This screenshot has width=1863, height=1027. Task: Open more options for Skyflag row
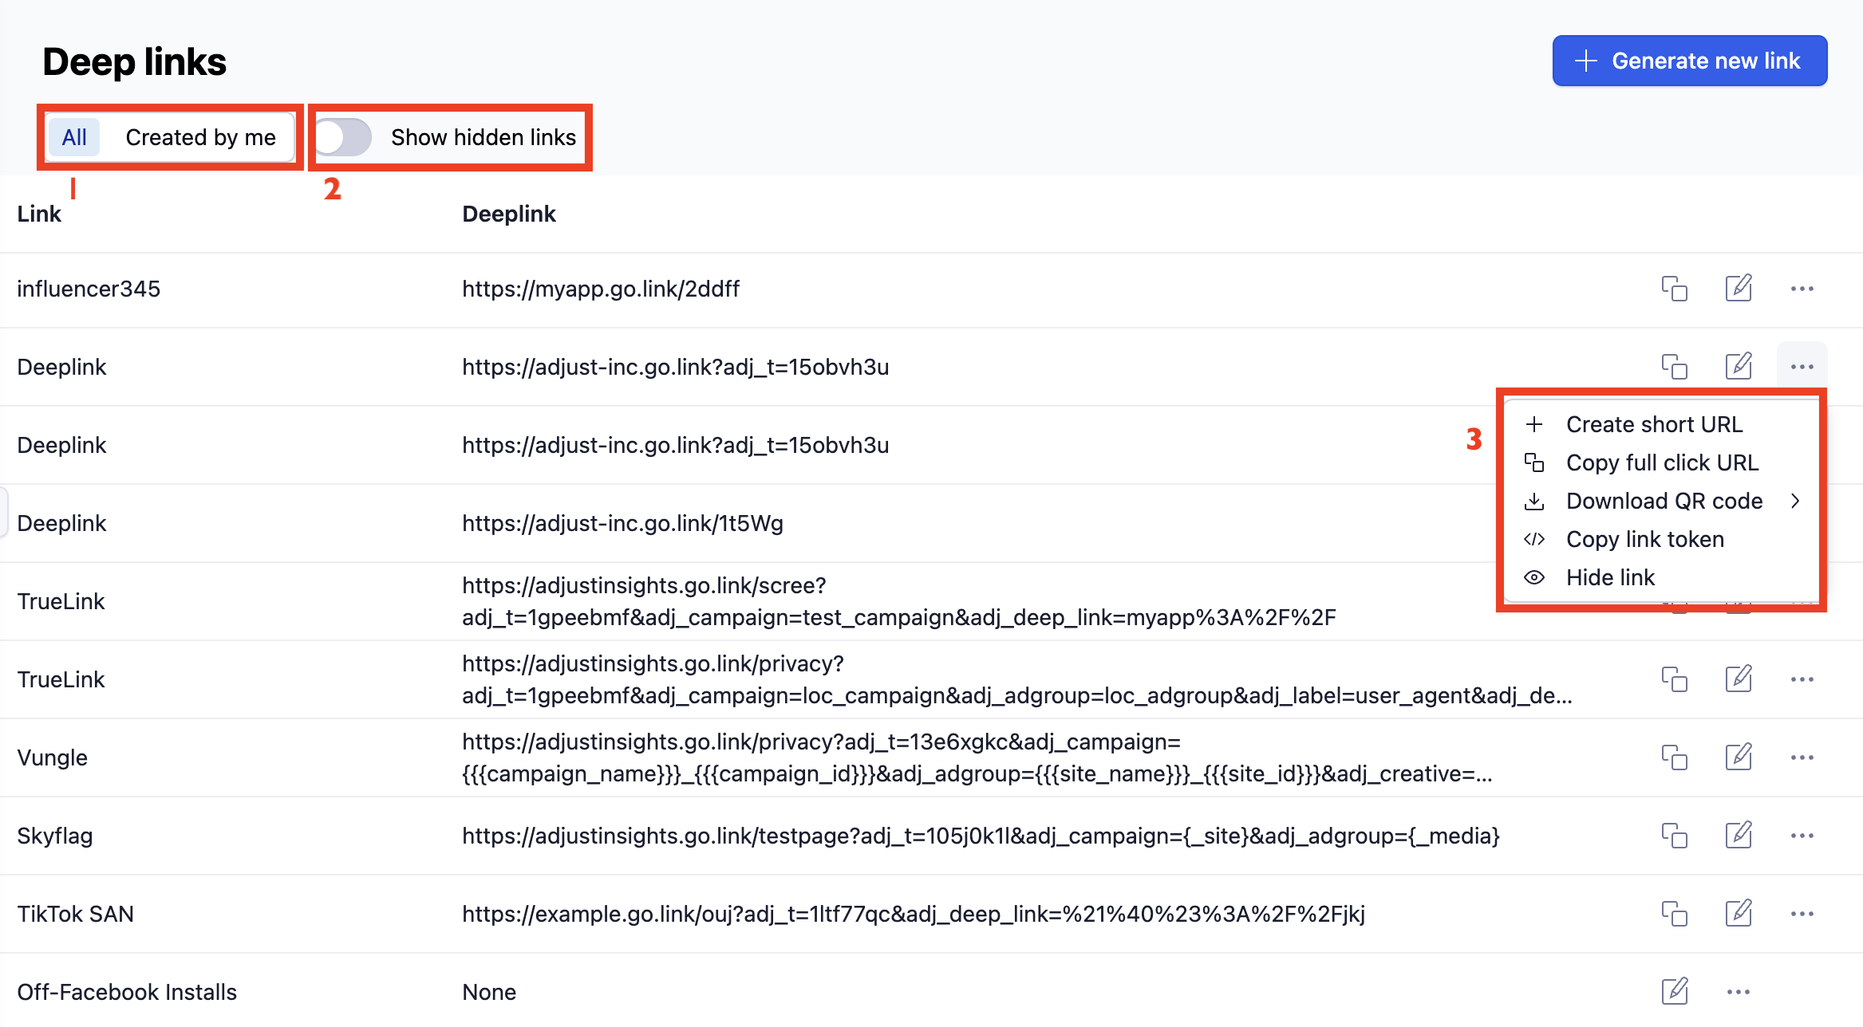1802,836
